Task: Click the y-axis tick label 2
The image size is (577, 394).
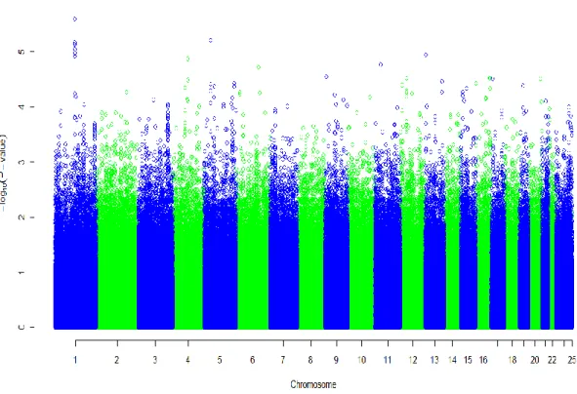Action: (21, 217)
